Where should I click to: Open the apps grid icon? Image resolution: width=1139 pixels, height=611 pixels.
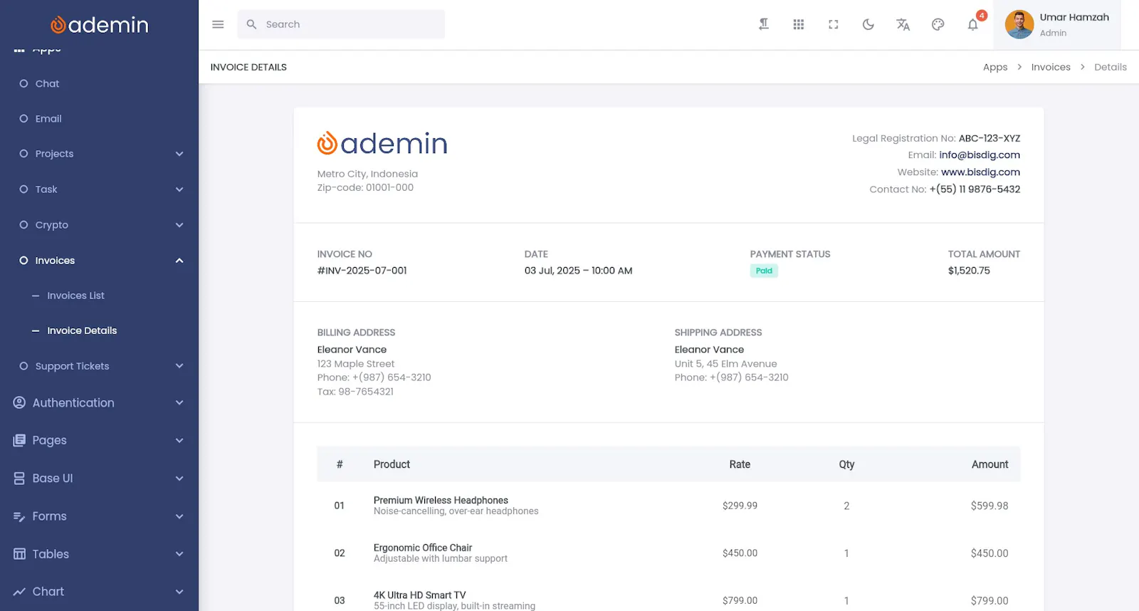tap(799, 24)
